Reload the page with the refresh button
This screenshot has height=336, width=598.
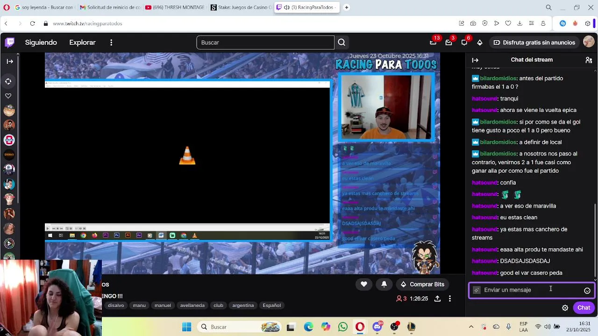coord(32,23)
